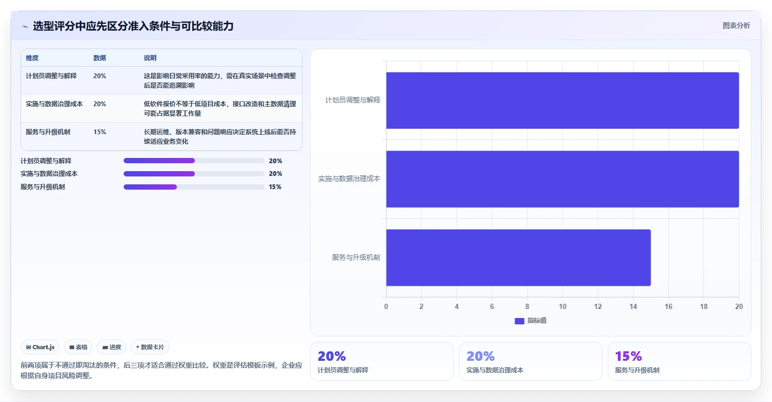Click the title icon beside the heading
This screenshot has width=772, height=402.
point(25,26)
